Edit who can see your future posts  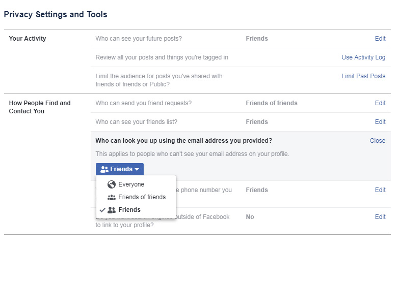380,39
